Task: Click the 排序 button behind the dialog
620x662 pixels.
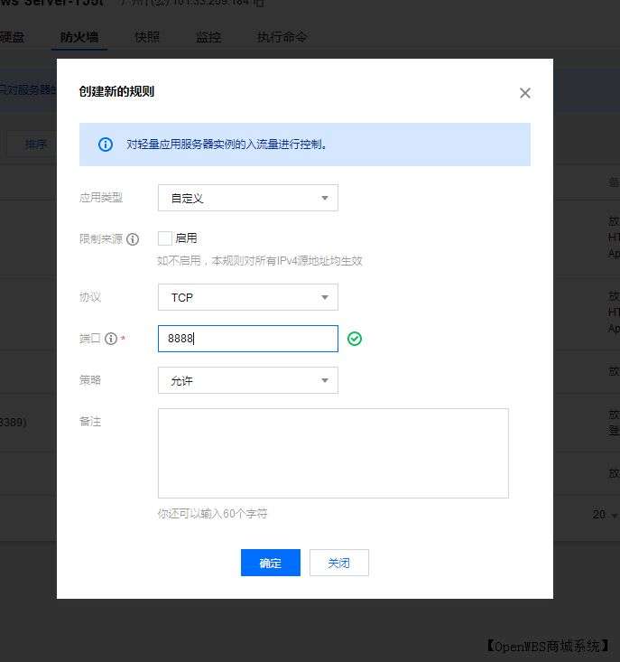Action: [x=36, y=145]
